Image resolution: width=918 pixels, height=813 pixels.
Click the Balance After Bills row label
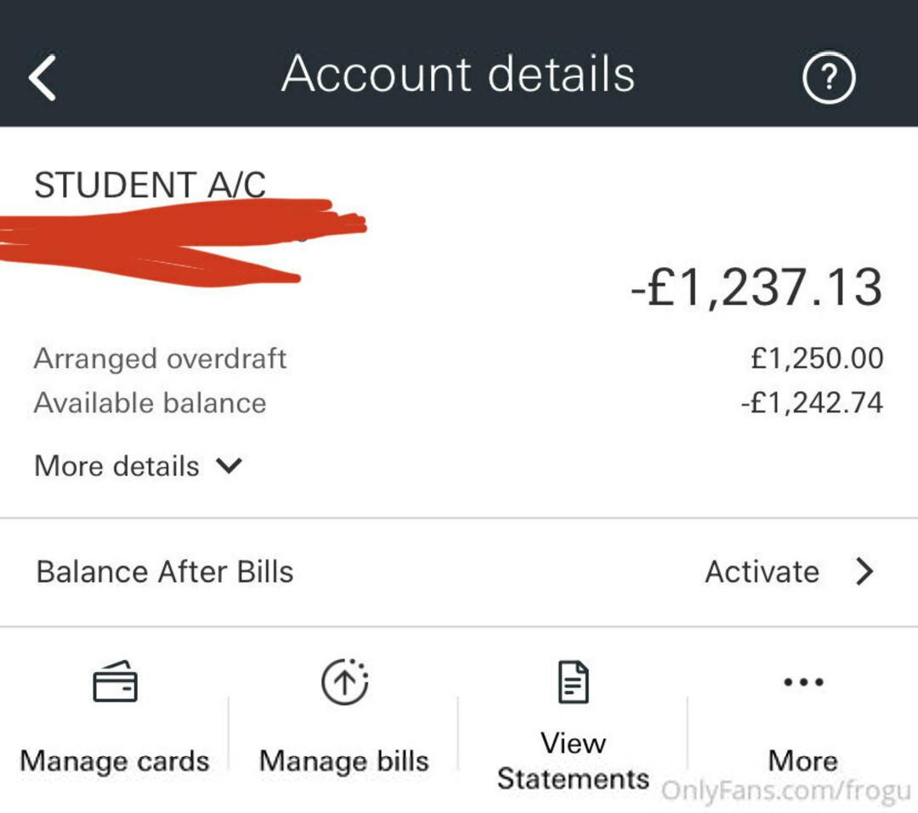point(165,571)
